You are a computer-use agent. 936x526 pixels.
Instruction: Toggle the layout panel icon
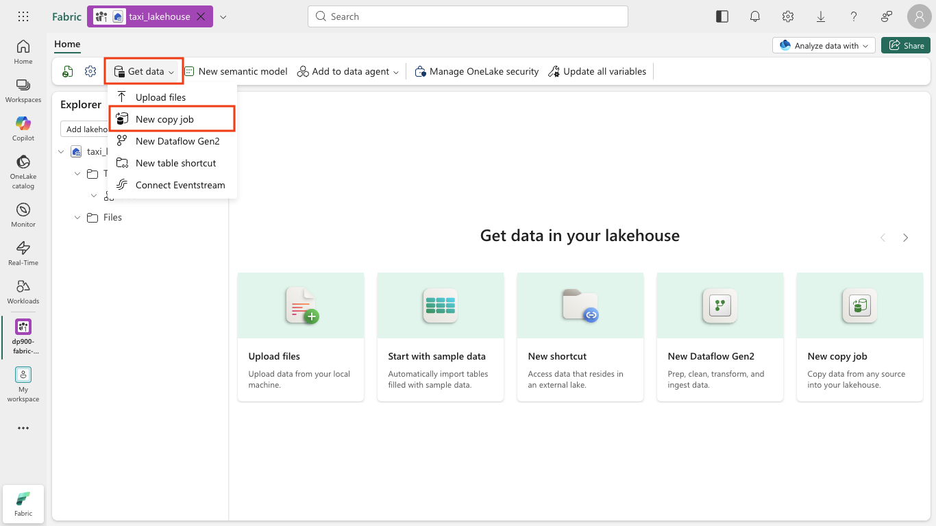click(x=722, y=16)
